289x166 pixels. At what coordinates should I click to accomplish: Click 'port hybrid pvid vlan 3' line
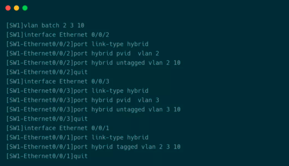point(83,100)
